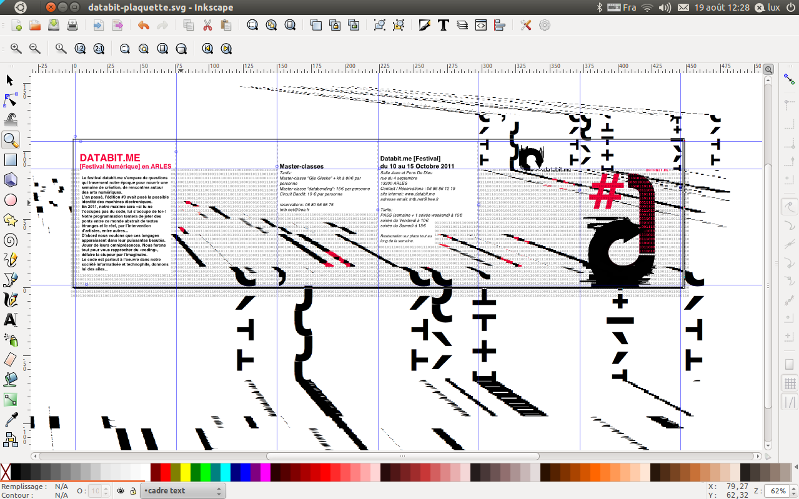Toggle snapping to grids

click(790, 383)
